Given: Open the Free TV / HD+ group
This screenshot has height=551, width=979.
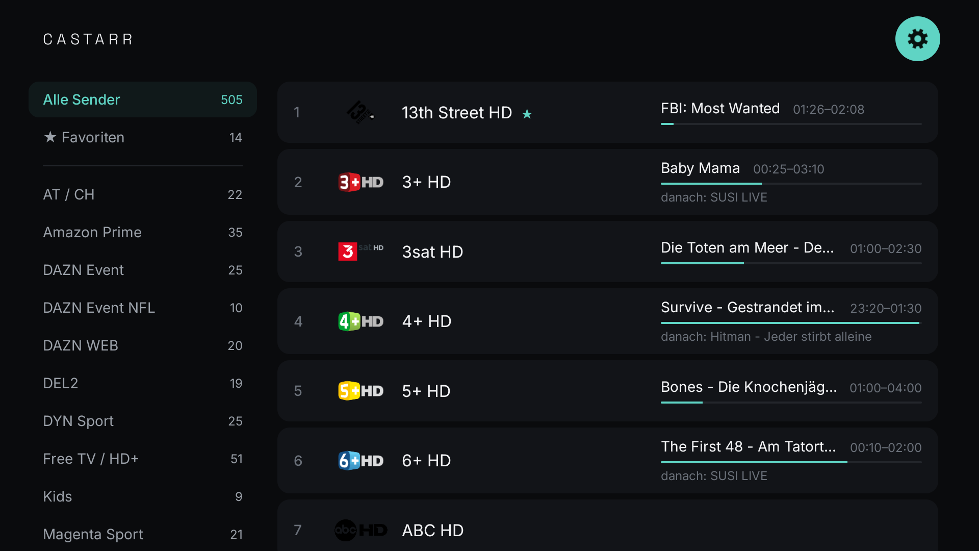Looking at the screenshot, I should pyautogui.click(x=143, y=459).
